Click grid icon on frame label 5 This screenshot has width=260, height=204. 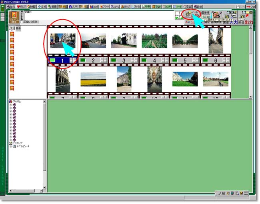(x=195, y=60)
